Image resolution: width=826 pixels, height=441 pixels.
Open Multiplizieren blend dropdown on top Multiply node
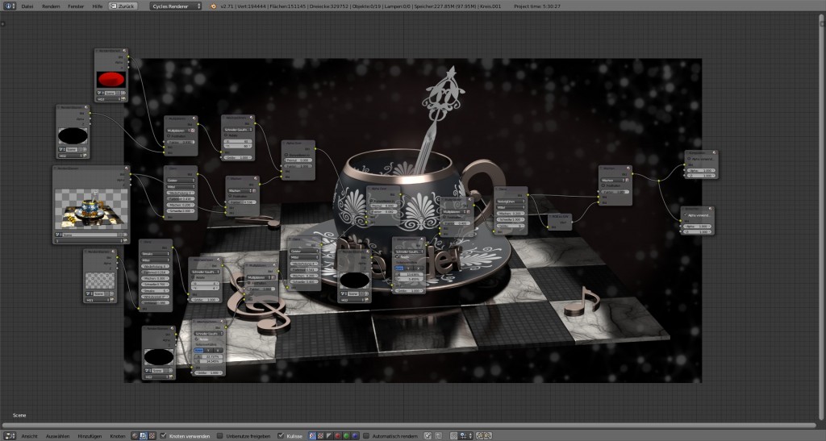tap(178, 130)
